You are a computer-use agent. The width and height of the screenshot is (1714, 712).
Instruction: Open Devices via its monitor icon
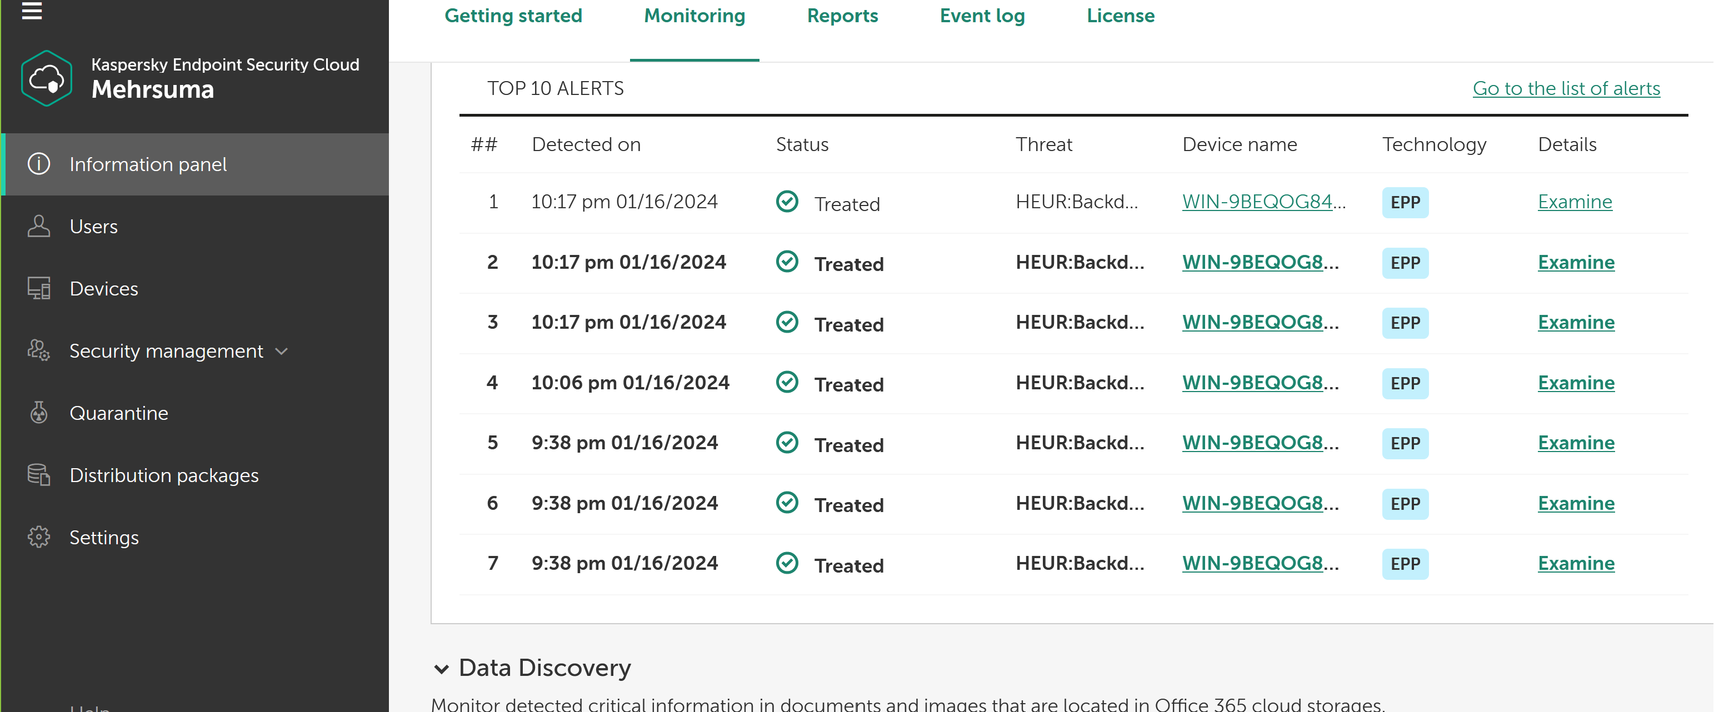coord(38,288)
